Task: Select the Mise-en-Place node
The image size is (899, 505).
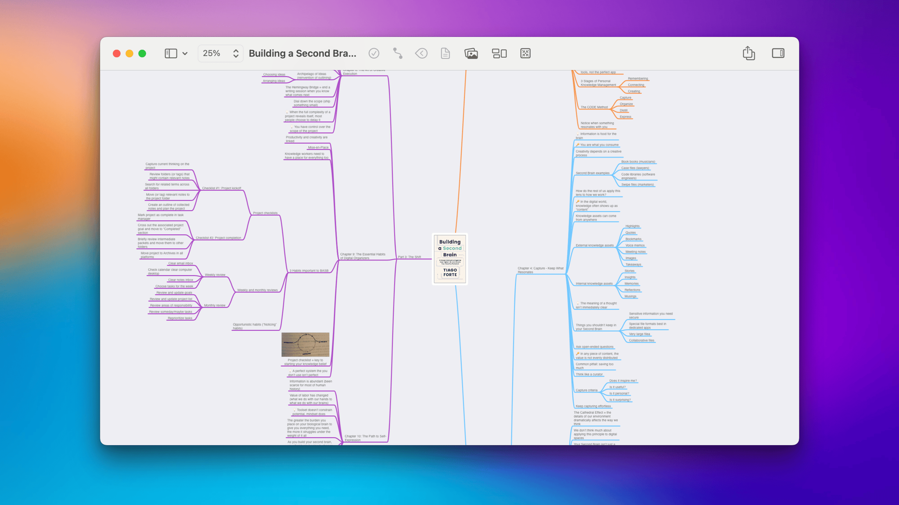Action: coord(318,147)
